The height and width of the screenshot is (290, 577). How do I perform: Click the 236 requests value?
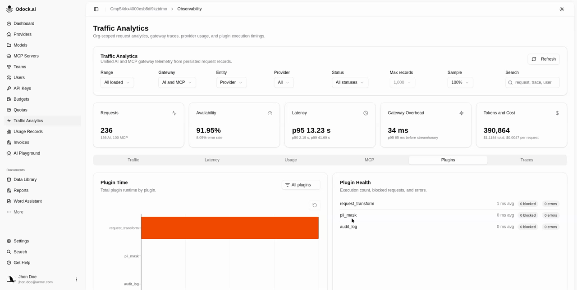click(x=106, y=130)
